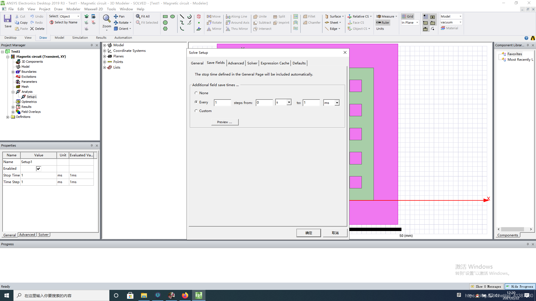
Task: Open the Material assignment icon
Action: 449,28
